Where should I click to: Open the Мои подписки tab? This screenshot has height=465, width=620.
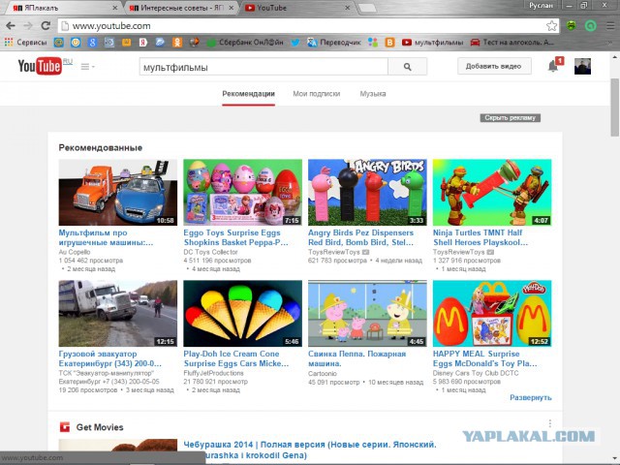pyautogui.click(x=317, y=94)
